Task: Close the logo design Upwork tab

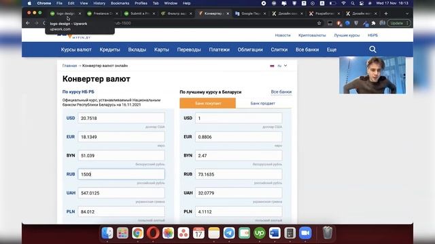Action: (80, 14)
